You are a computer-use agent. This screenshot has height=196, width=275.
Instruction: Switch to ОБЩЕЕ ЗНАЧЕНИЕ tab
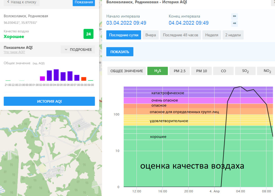pos(127,71)
